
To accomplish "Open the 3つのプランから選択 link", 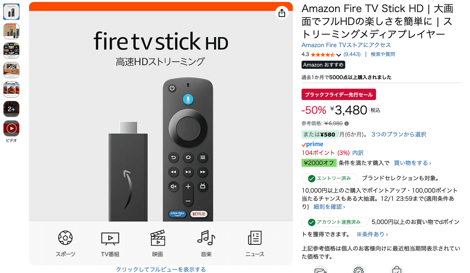I will coord(399,134).
